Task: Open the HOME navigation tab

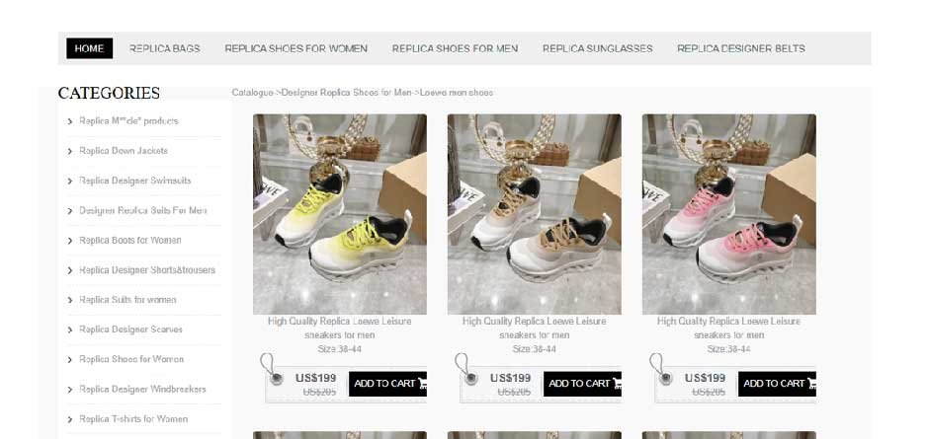Action: click(90, 48)
